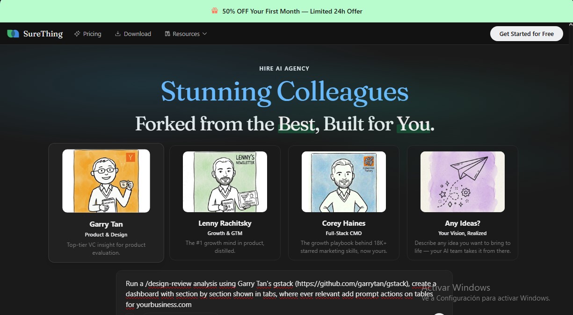
Task: Click the Any Ideas? heading
Action: click(463, 223)
